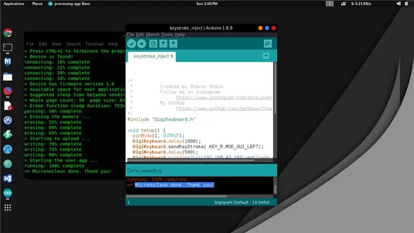The image size is (414, 233).
Task: Open the Serial Monitor magnifier icon
Action: pyautogui.click(x=268, y=43)
